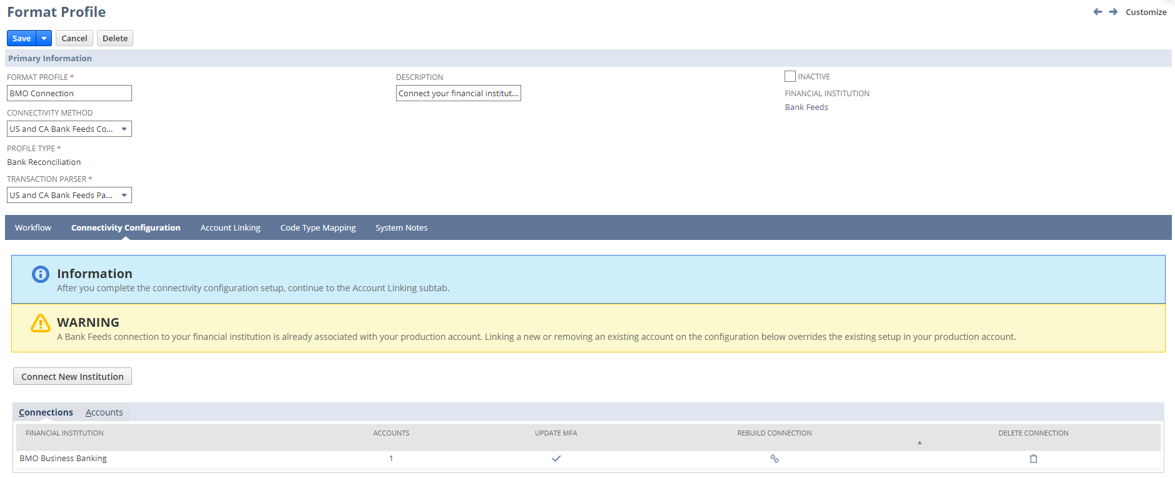Switch to the Account Linking tab

tap(230, 228)
